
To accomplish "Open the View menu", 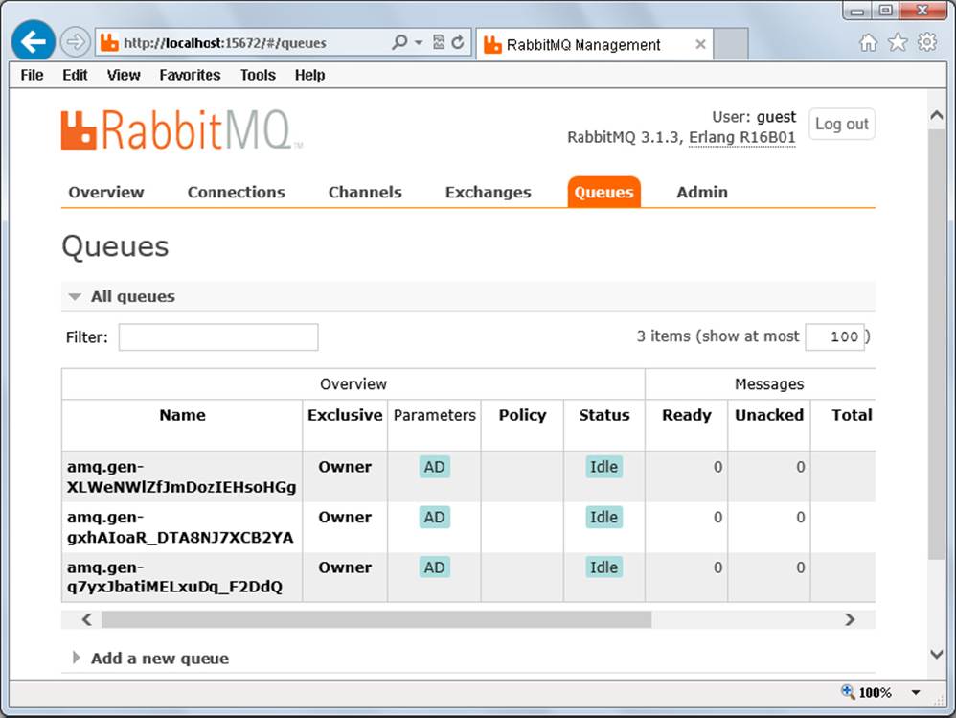I will point(124,75).
